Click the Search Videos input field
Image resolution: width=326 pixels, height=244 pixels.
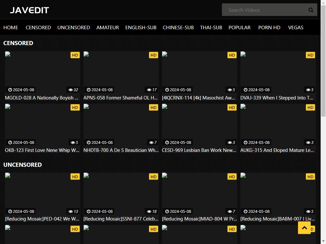coord(264,10)
